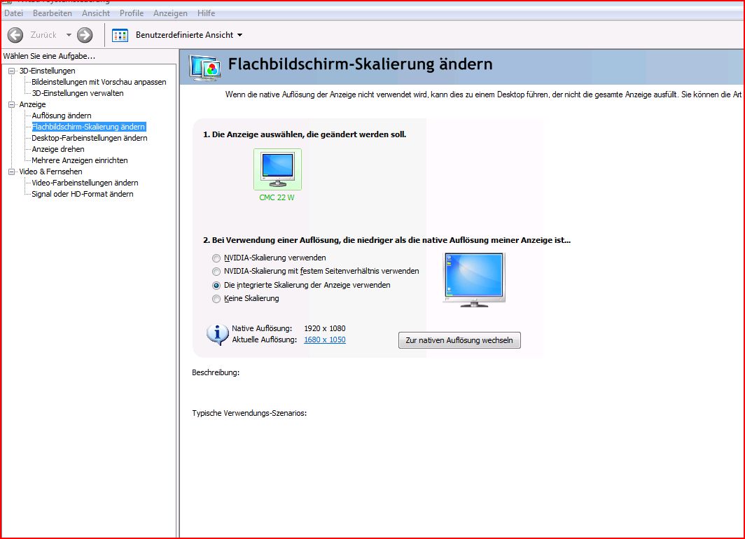The width and height of the screenshot is (745, 539).
Task: Click the scaling preview monitor image
Action: point(473,279)
